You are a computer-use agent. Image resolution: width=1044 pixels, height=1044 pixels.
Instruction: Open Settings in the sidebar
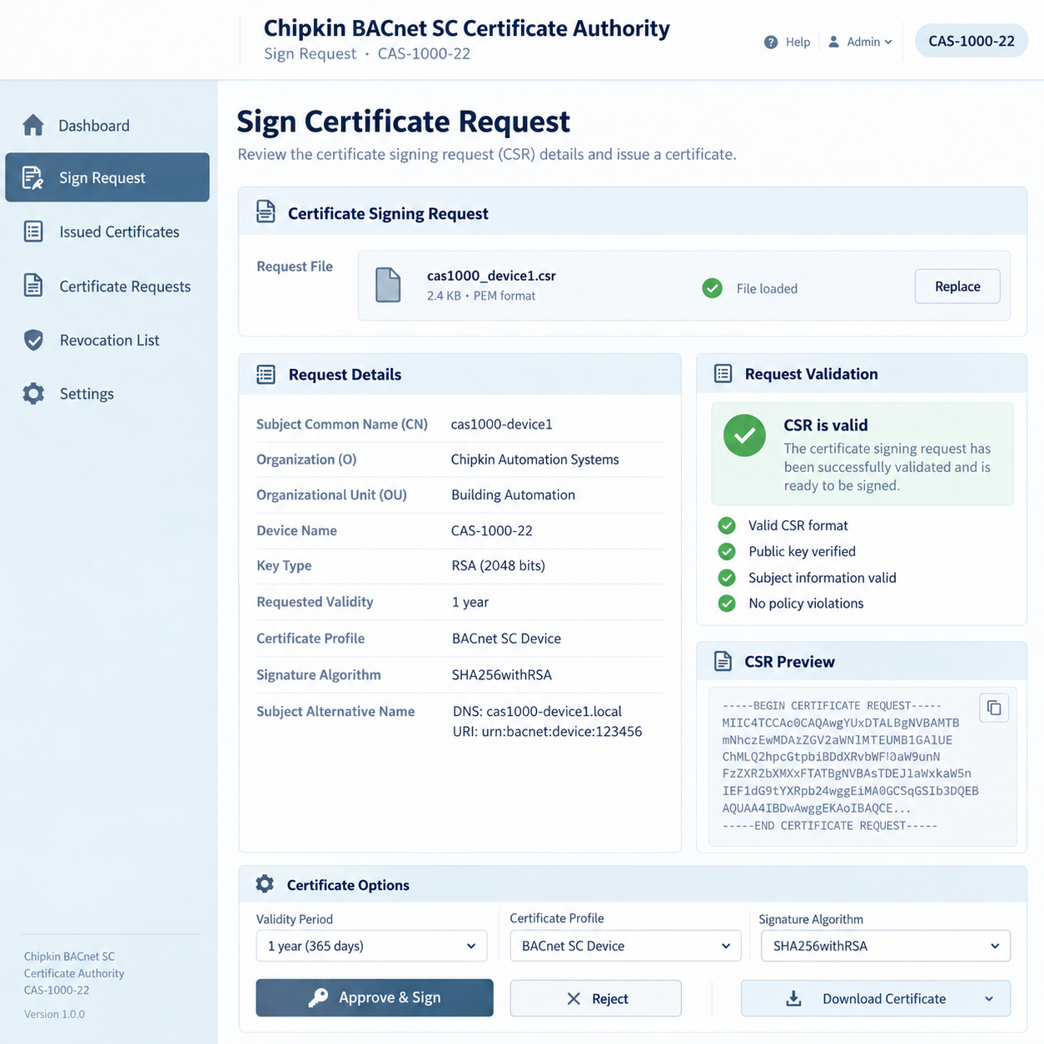[107, 393]
